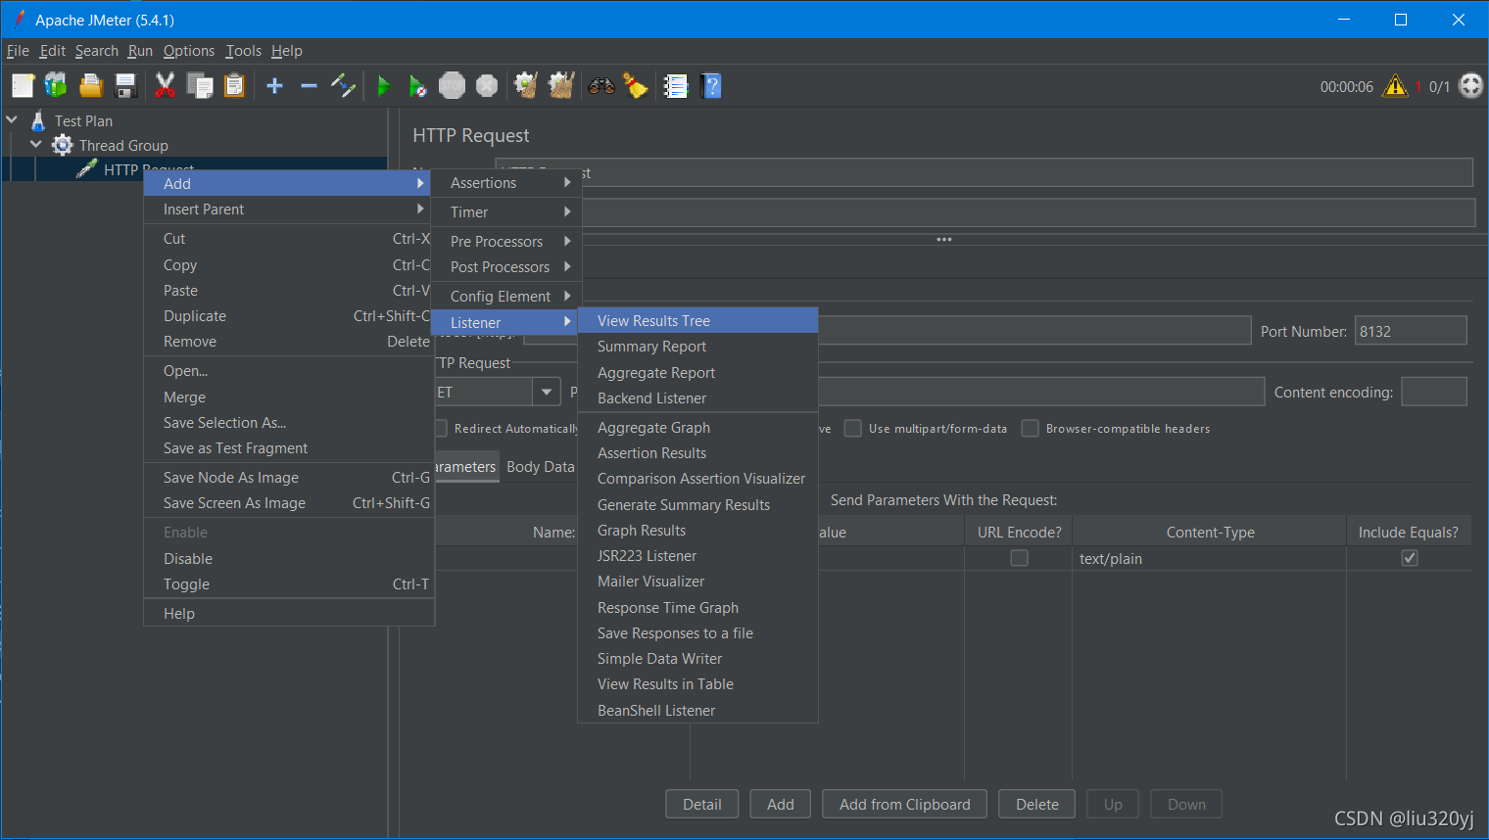Viewport: 1489px width, 840px height.
Task: Open the Options menu in the menu bar
Action: point(189,51)
